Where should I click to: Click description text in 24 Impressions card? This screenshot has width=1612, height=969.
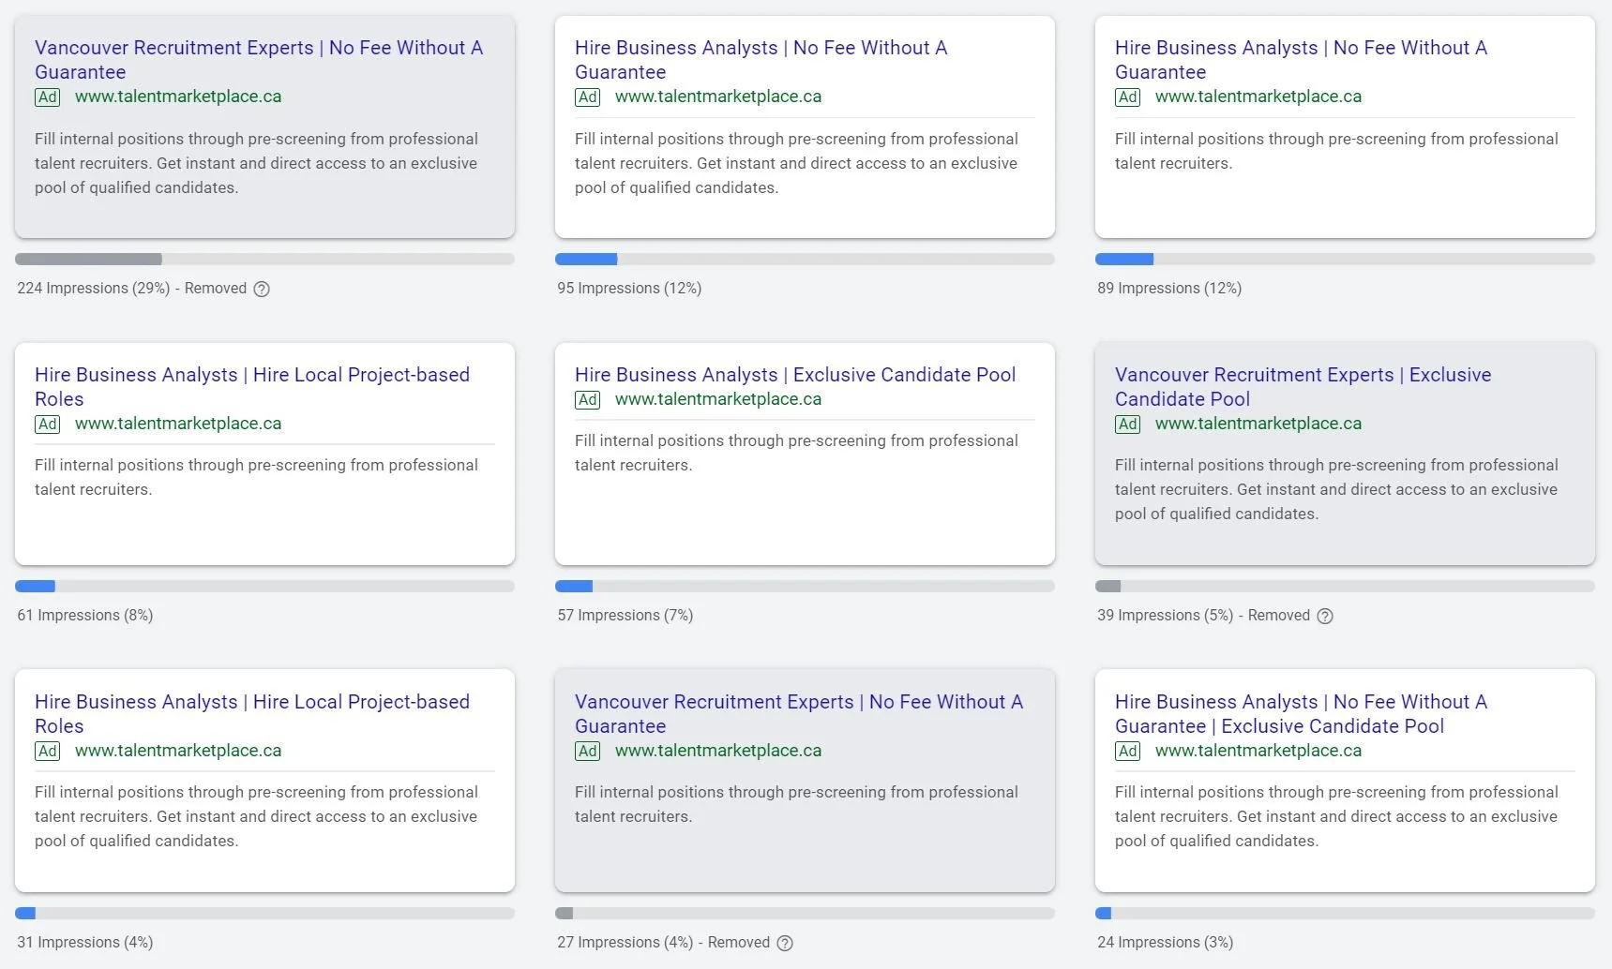1336,816
